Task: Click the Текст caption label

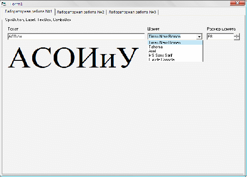Action: [13, 29]
